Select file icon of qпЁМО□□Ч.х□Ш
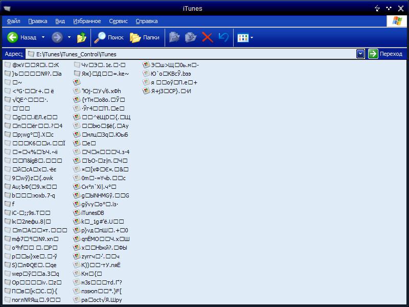This screenshot has width=409, height=307. (x=77, y=239)
